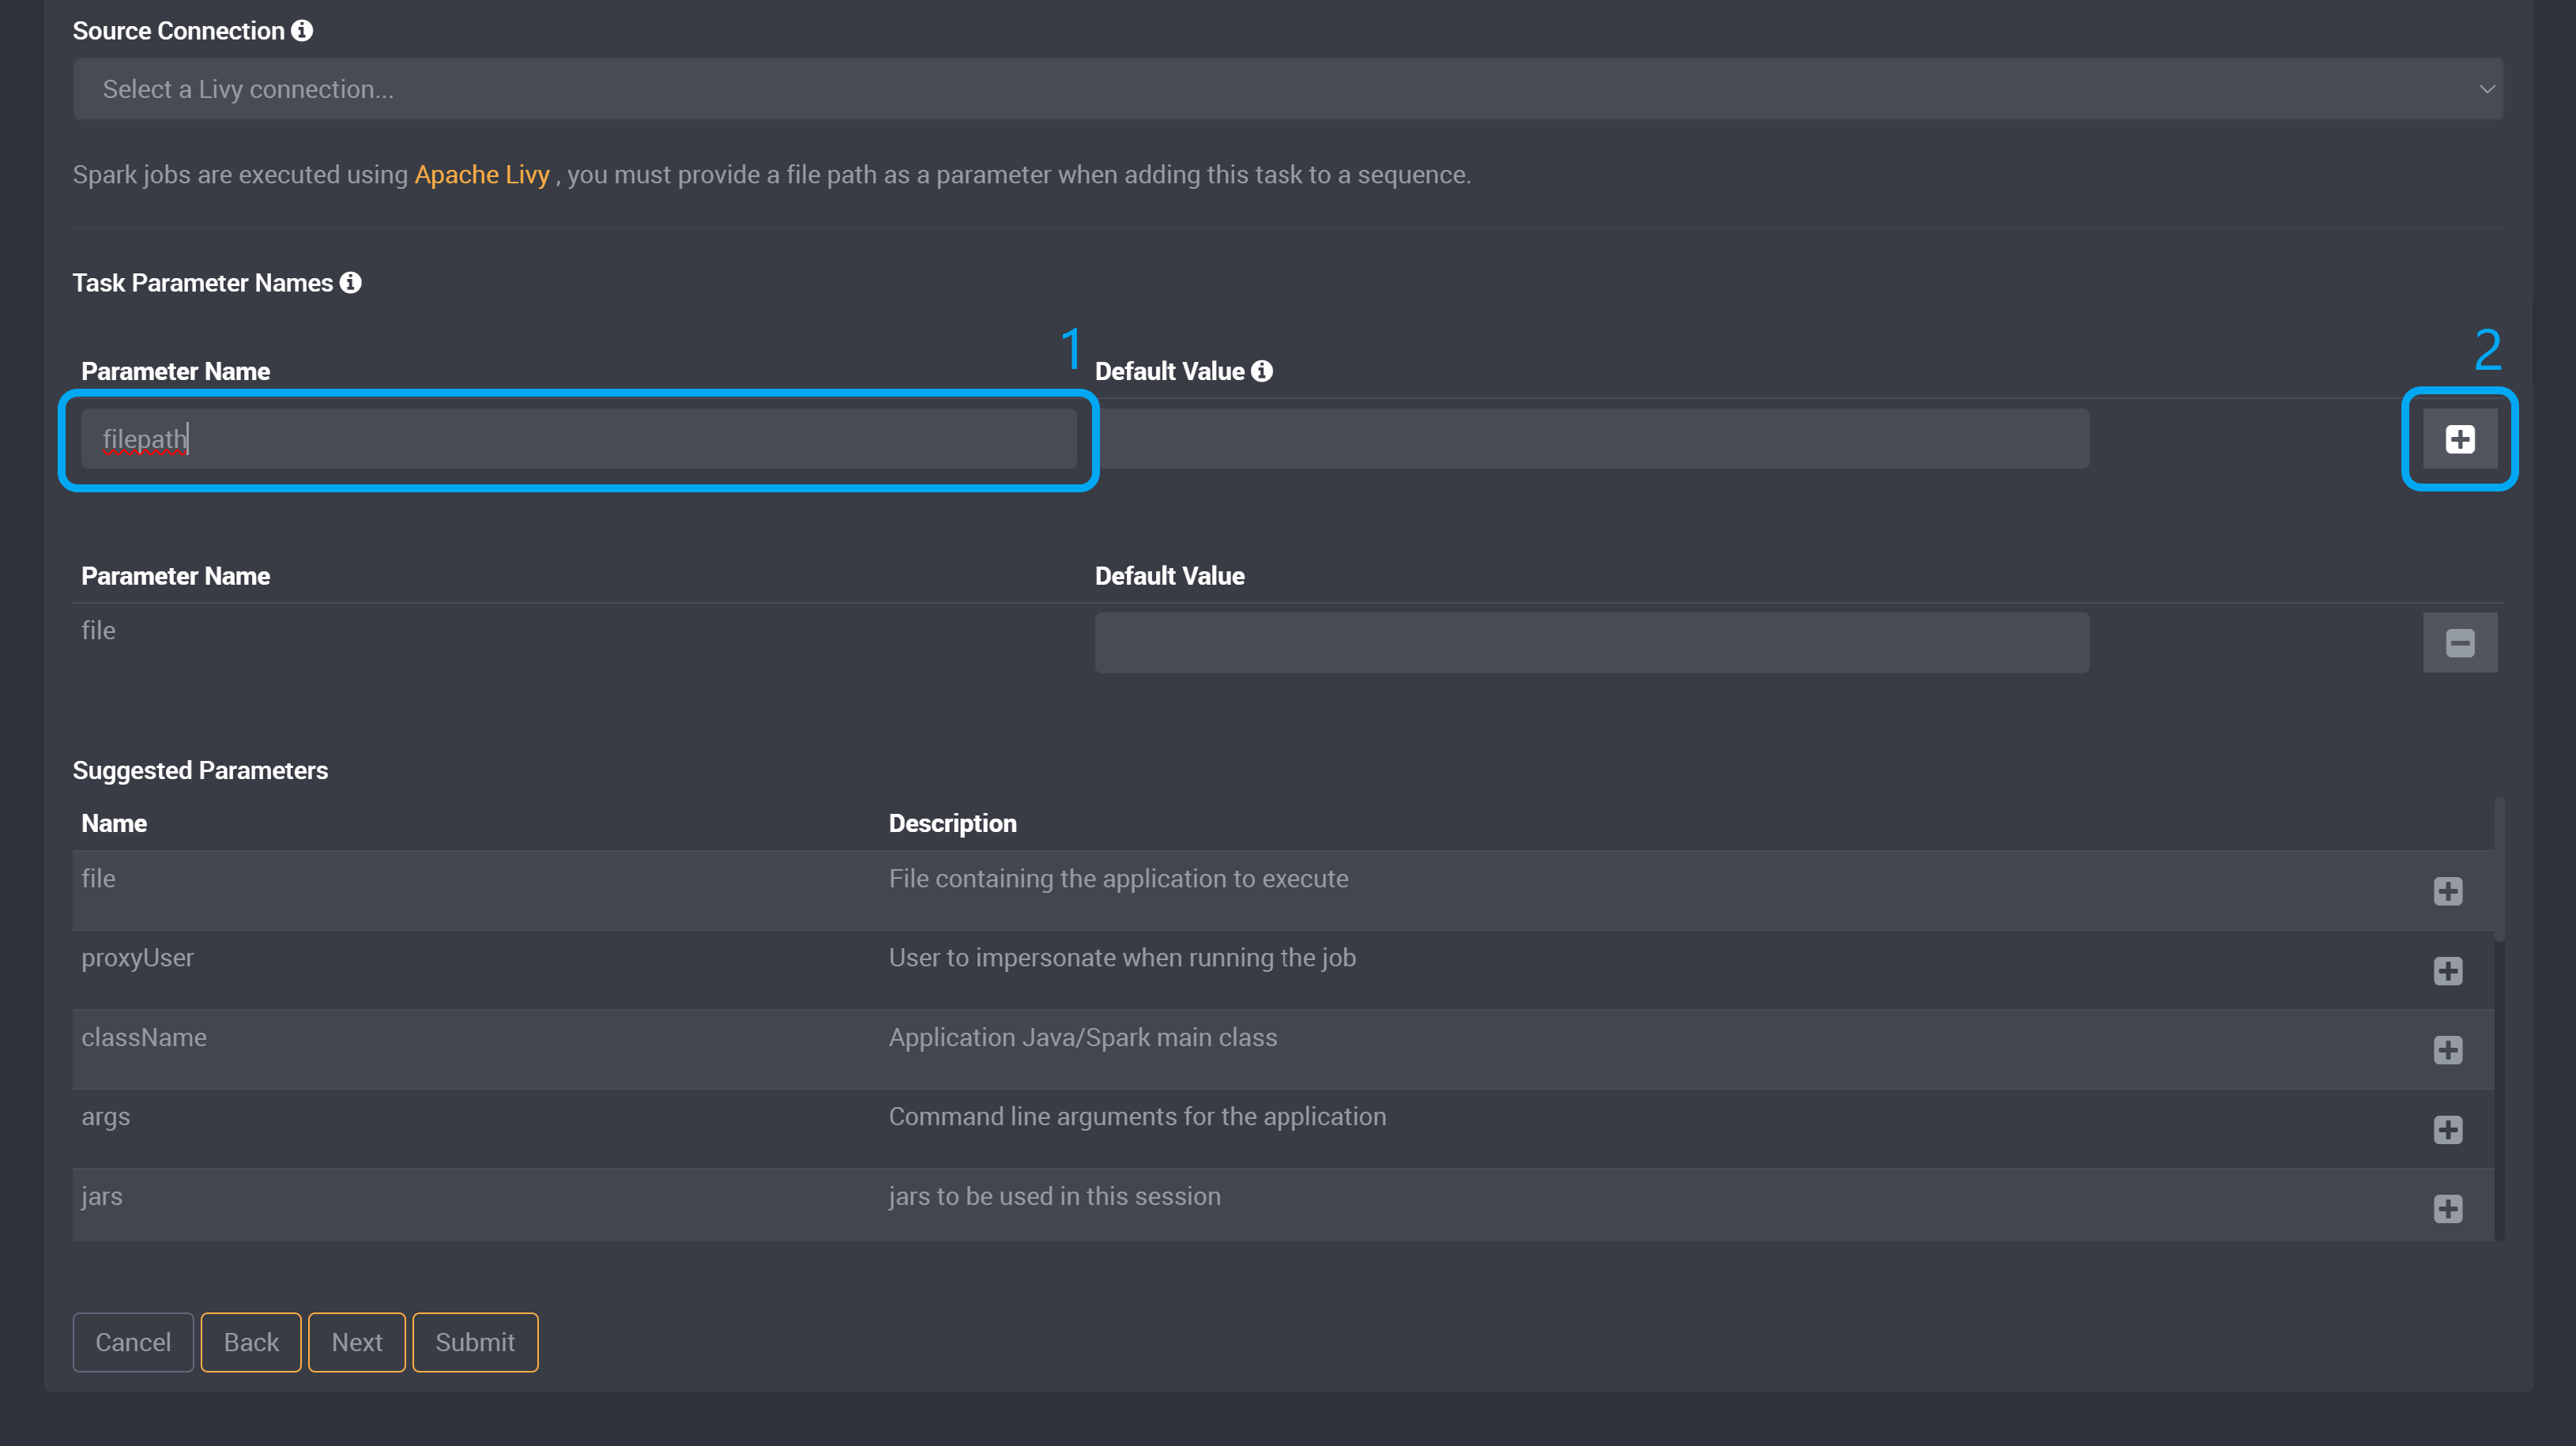Select 'args' suggested parameter name

pos(105,1117)
